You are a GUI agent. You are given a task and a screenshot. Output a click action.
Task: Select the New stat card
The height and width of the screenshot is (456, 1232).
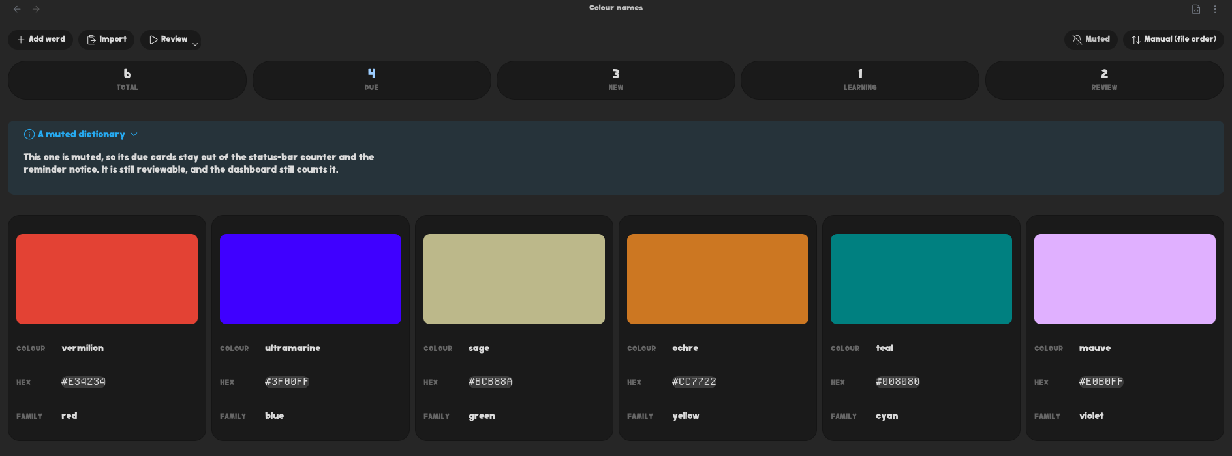pyautogui.click(x=616, y=80)
